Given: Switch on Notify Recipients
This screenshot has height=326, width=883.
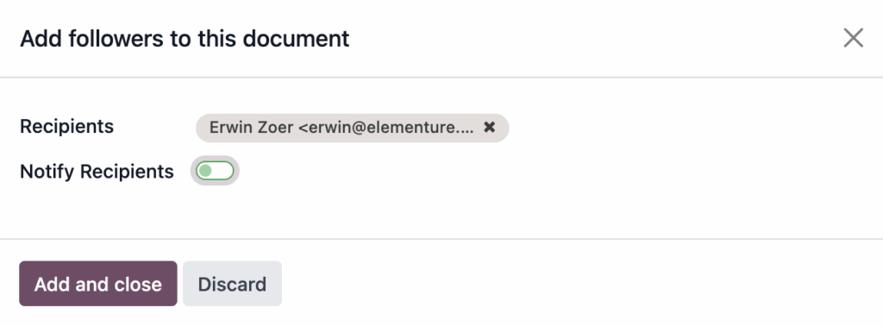Looking at the screenshot, I should (x=215, y=171).
